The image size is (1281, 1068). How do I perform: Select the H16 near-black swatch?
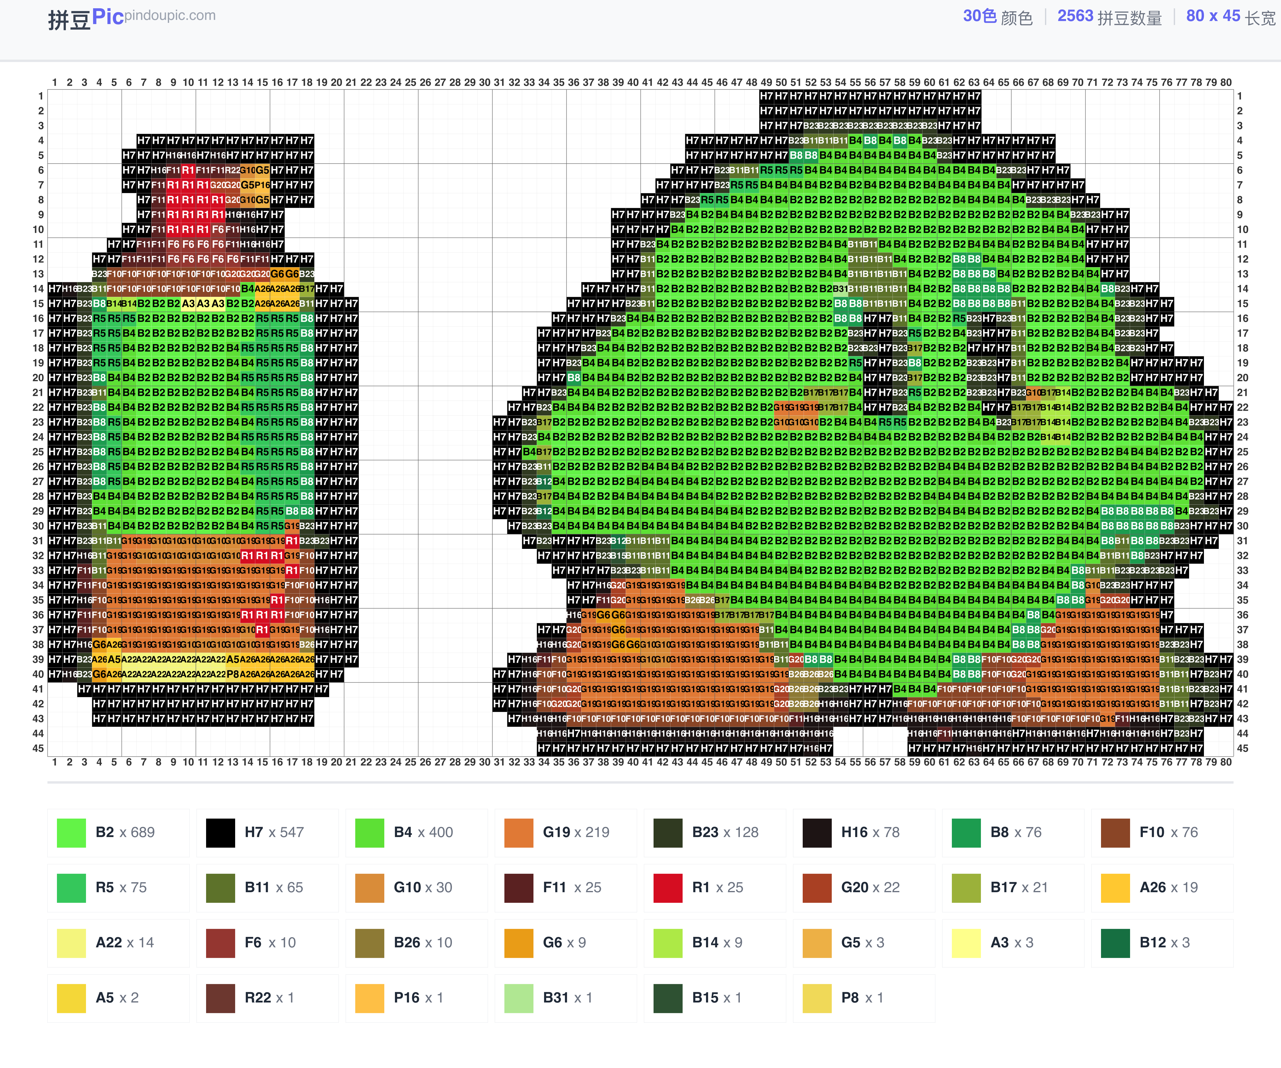(817, 833)
